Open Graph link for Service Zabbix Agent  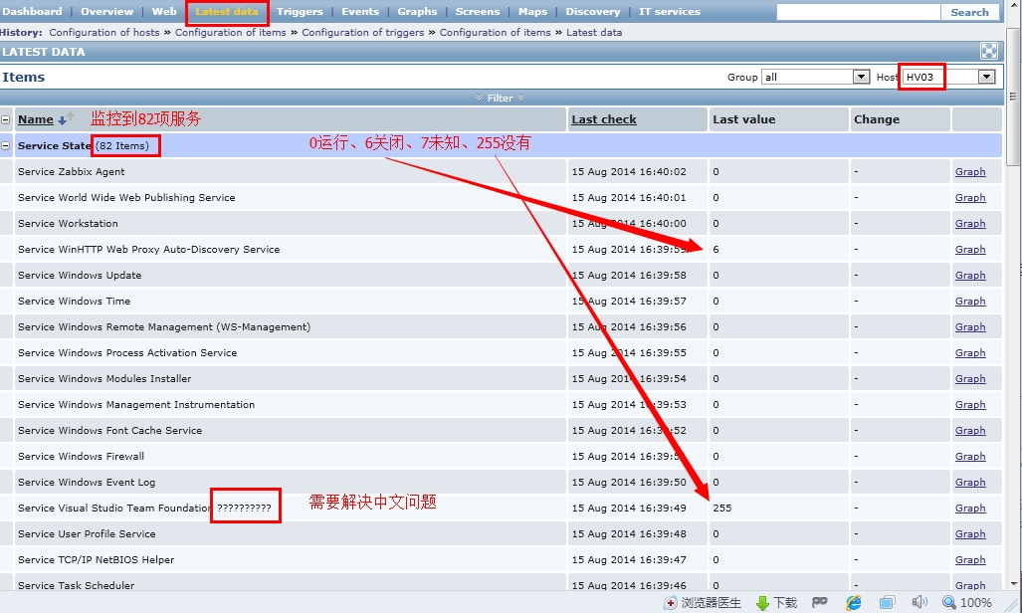[x=969, y=172]
